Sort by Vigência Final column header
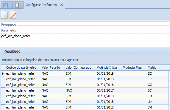 click(135, 67)
